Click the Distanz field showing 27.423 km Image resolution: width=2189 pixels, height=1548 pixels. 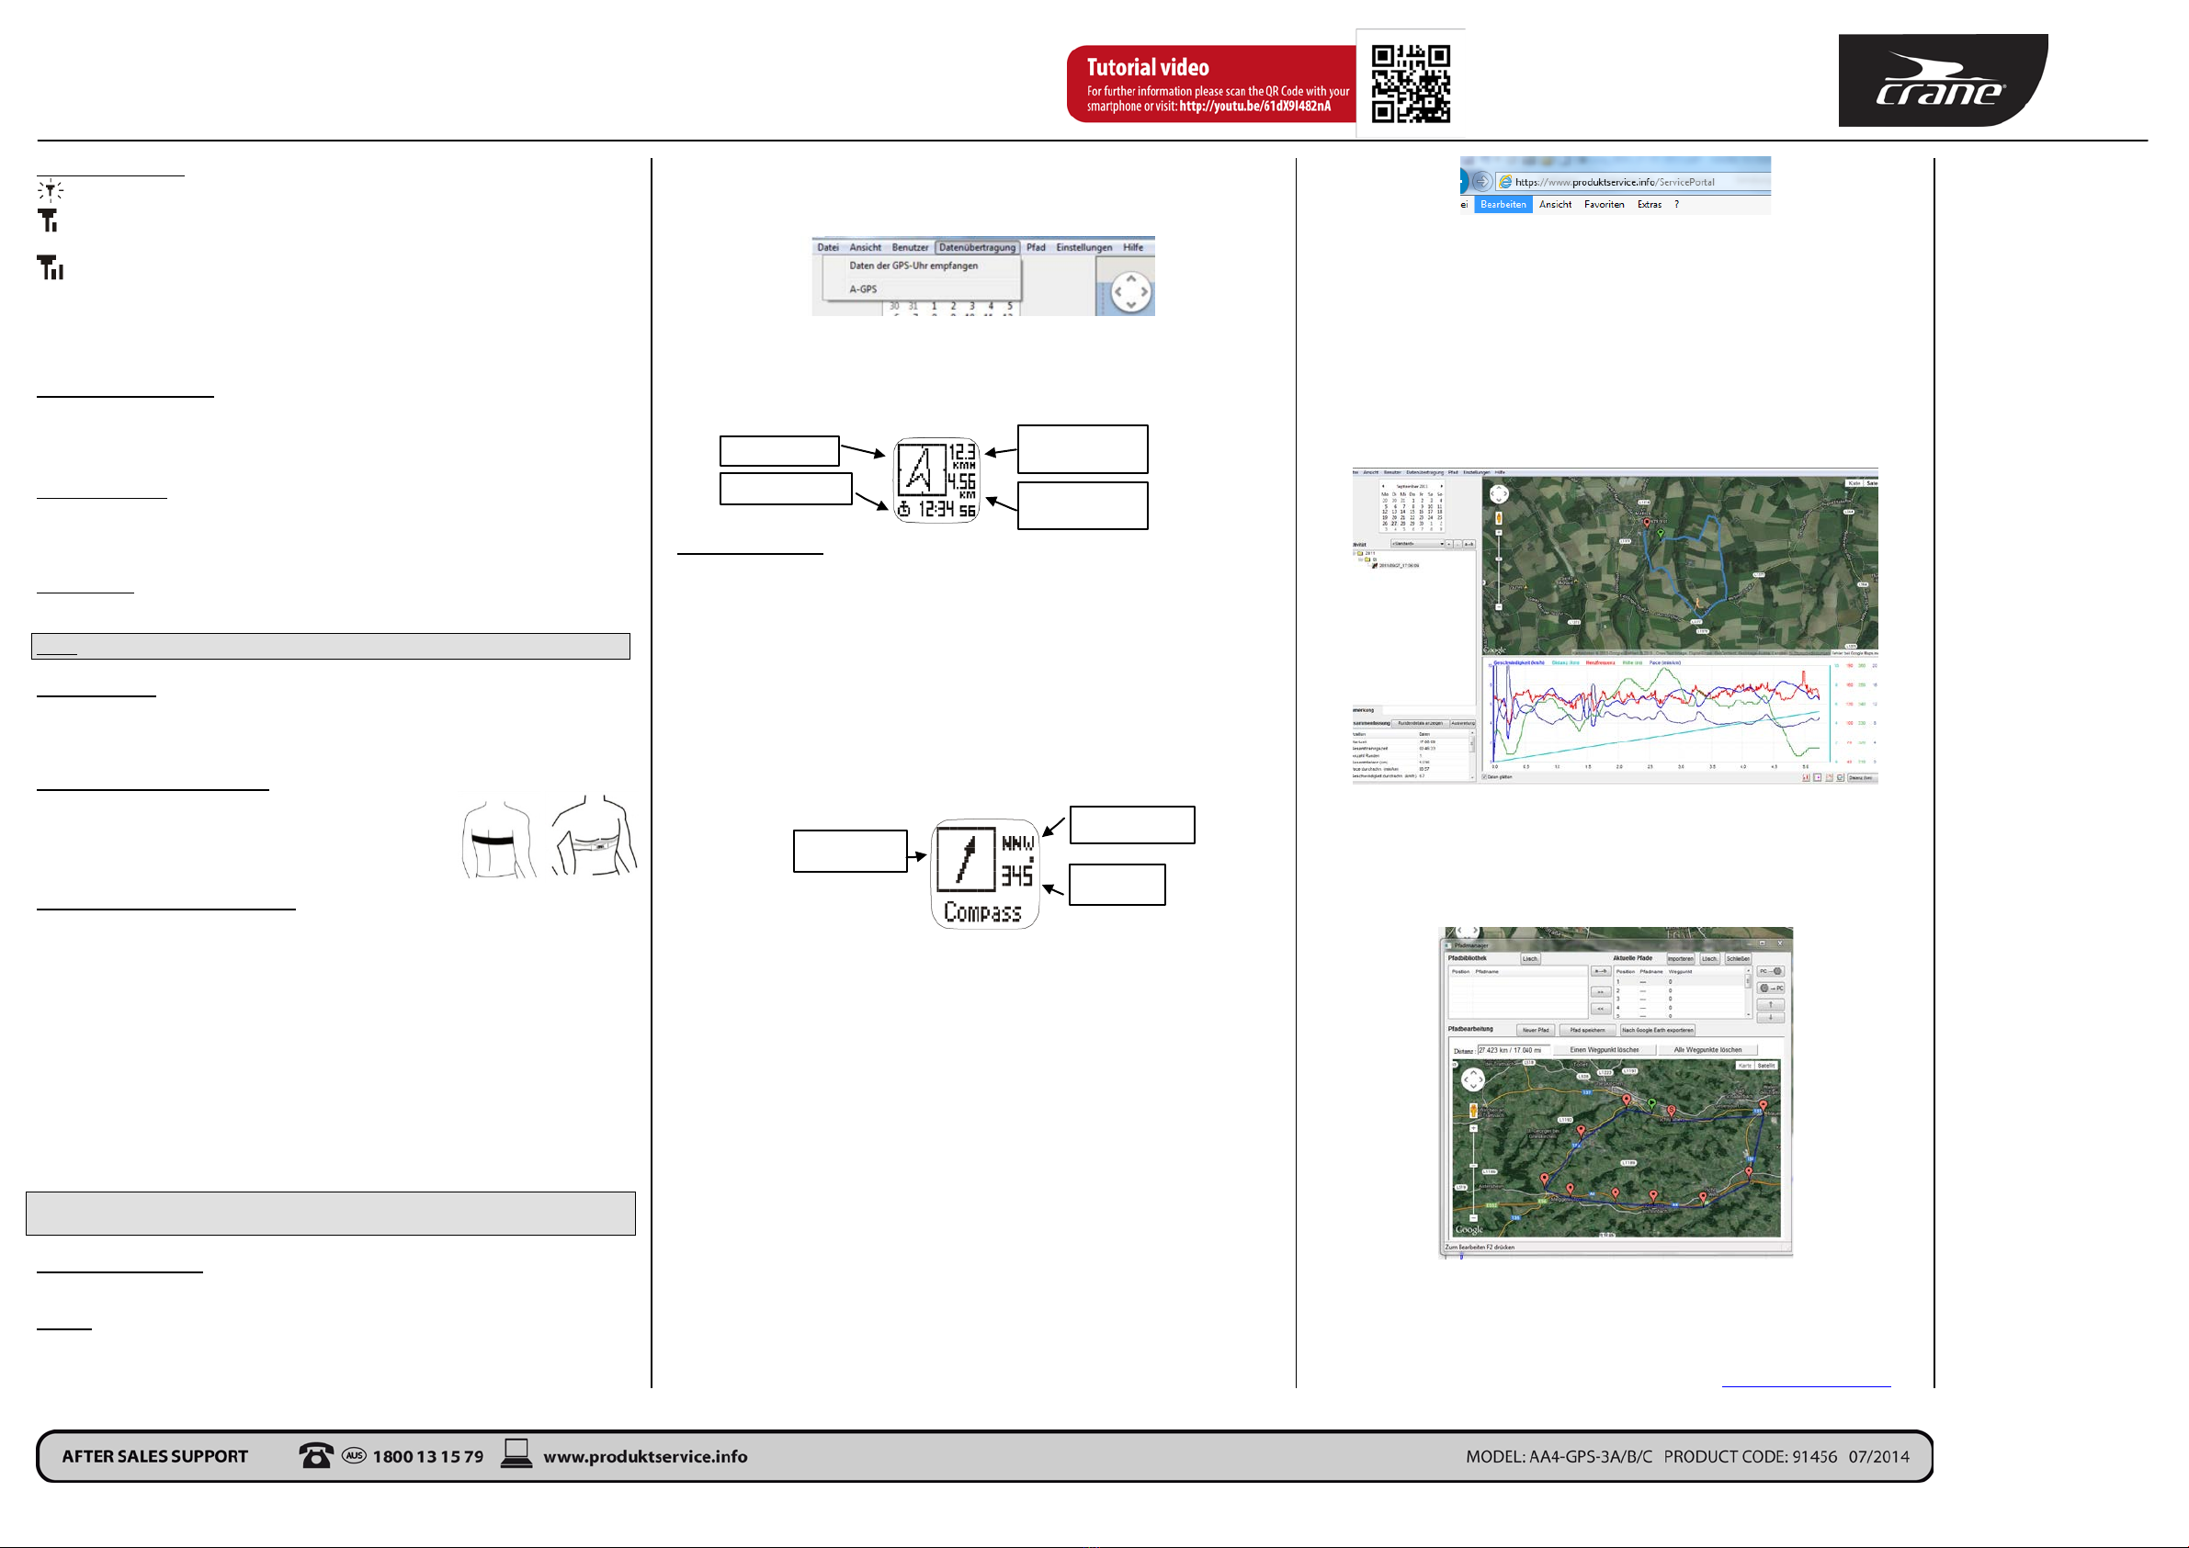(1514, 1050)
